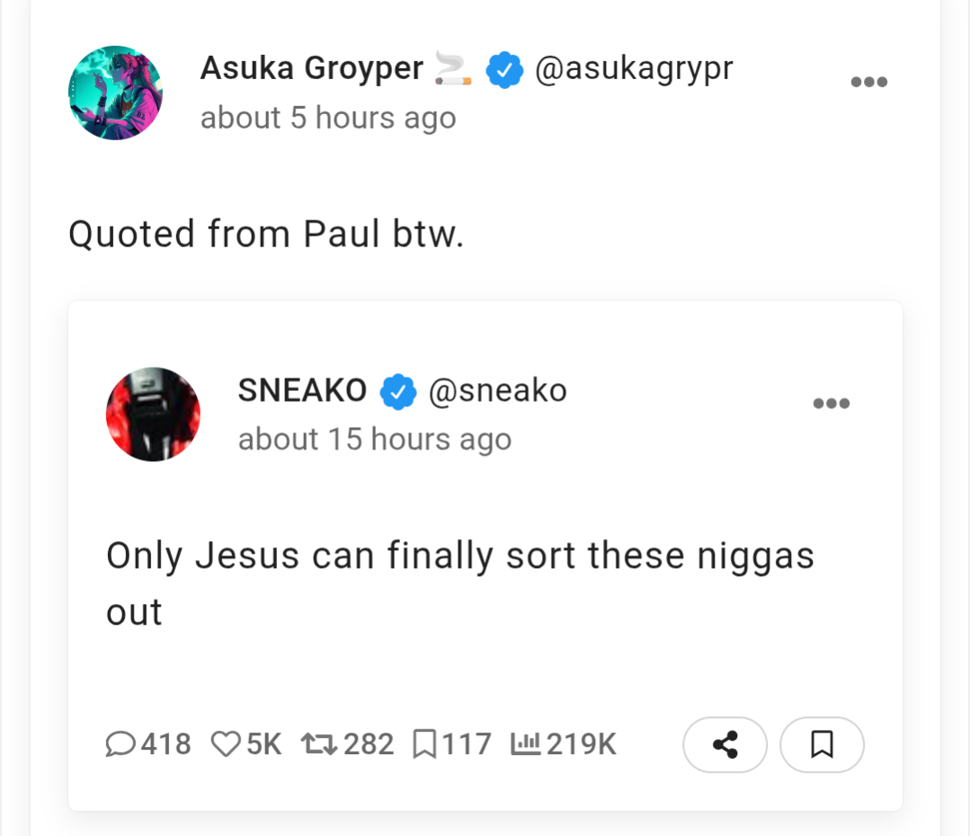Click the SNEAKO display name

(x=302, y=390)
